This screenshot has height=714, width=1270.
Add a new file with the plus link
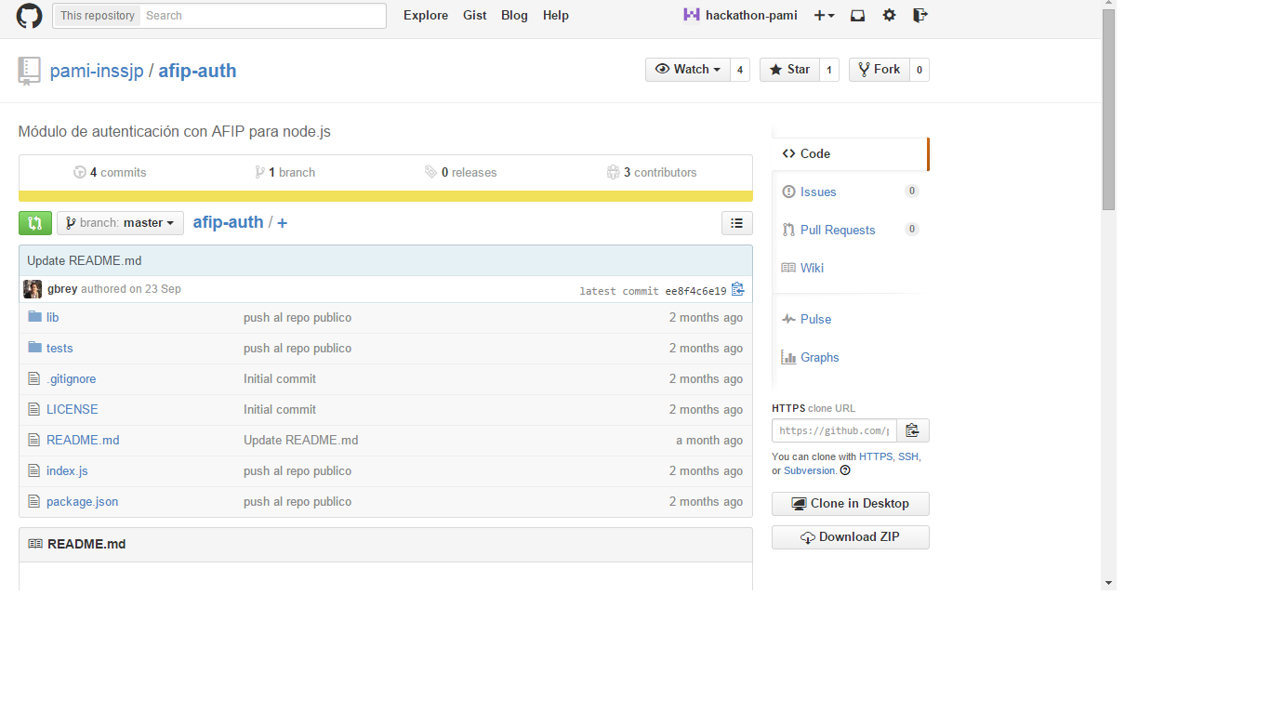282,223
